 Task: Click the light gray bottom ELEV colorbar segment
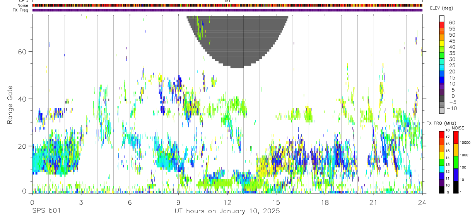(442, 111)
